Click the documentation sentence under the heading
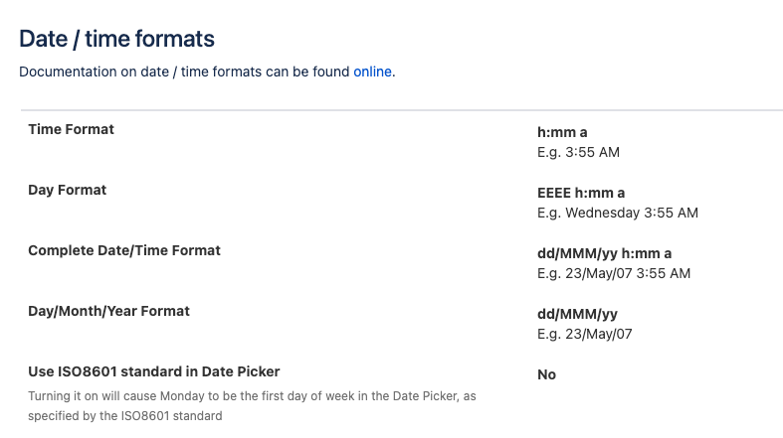 tap(207, 72)
